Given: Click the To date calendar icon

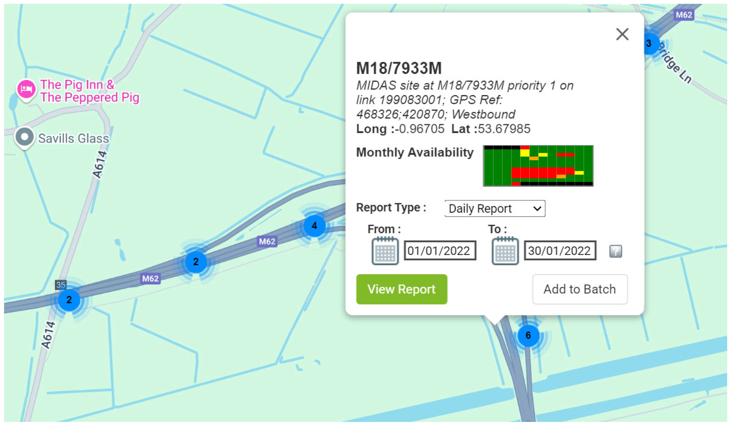Looking at the screenshot, I should 505,251.
